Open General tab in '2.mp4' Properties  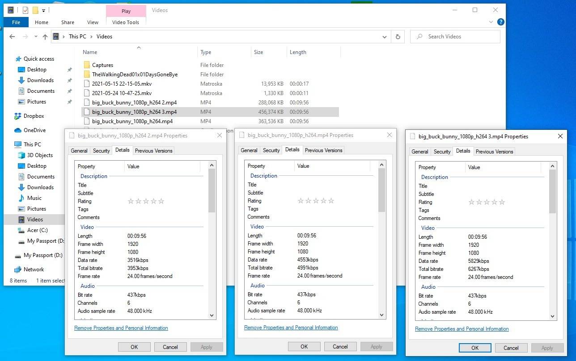(79, 151)
